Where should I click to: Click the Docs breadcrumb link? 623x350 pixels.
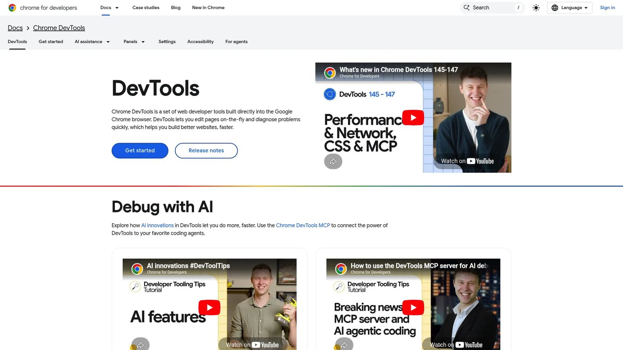pyautogui.click(x=15, y=28)
